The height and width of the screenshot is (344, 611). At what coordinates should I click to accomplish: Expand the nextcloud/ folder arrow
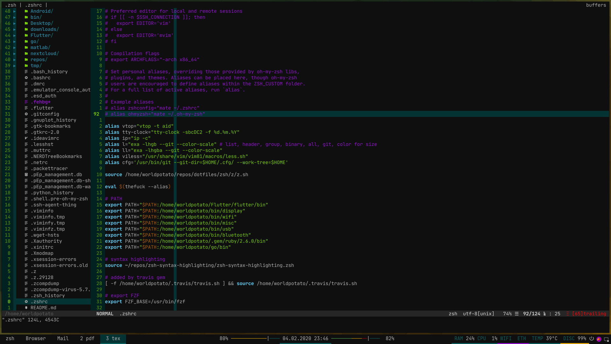(x=15, y=54)
